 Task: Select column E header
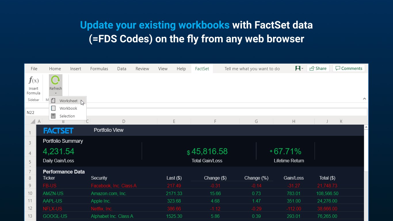pyautogui.click(x=174, y=121)
